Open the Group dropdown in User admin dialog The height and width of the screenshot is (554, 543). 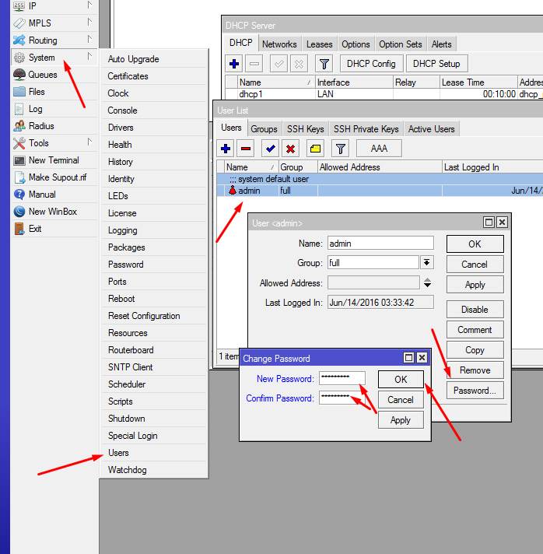[x=427, y=263]
